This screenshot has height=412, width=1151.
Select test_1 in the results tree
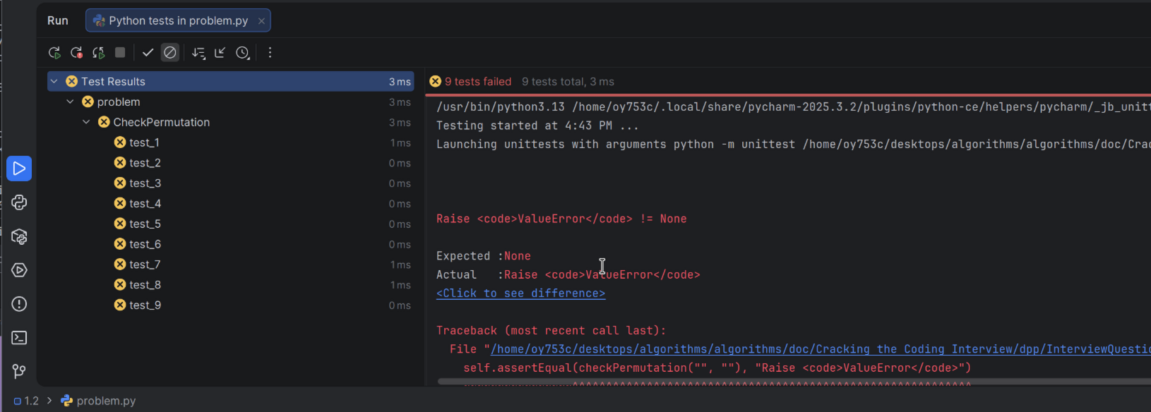coord(231,143)
